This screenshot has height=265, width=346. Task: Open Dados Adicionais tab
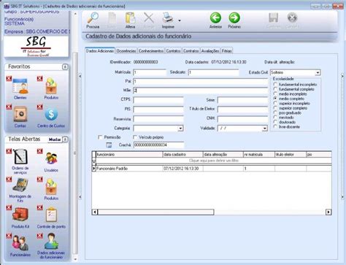click(100, 51)
